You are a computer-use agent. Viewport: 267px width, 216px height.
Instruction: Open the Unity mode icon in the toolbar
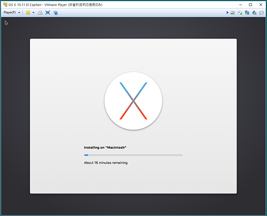56,13
